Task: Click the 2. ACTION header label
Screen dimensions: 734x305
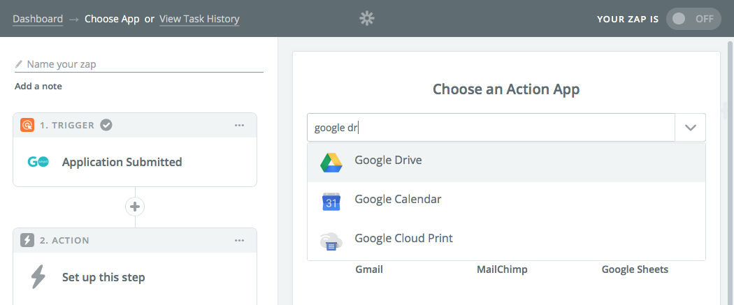Action: (64, 241)
